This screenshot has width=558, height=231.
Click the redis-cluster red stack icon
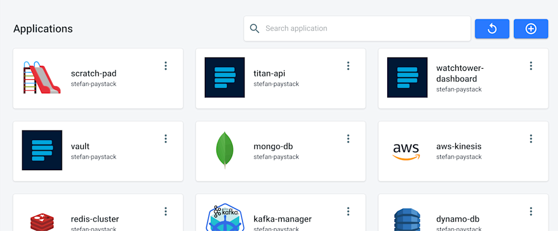click(x=42, y=222)
